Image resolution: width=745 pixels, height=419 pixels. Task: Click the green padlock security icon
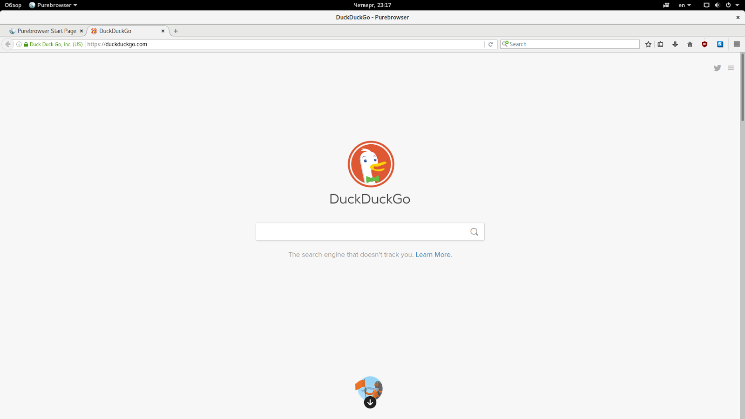26,44
